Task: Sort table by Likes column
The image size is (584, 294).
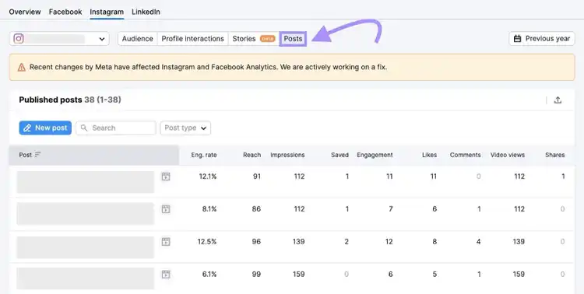Action: click(429, 155)
